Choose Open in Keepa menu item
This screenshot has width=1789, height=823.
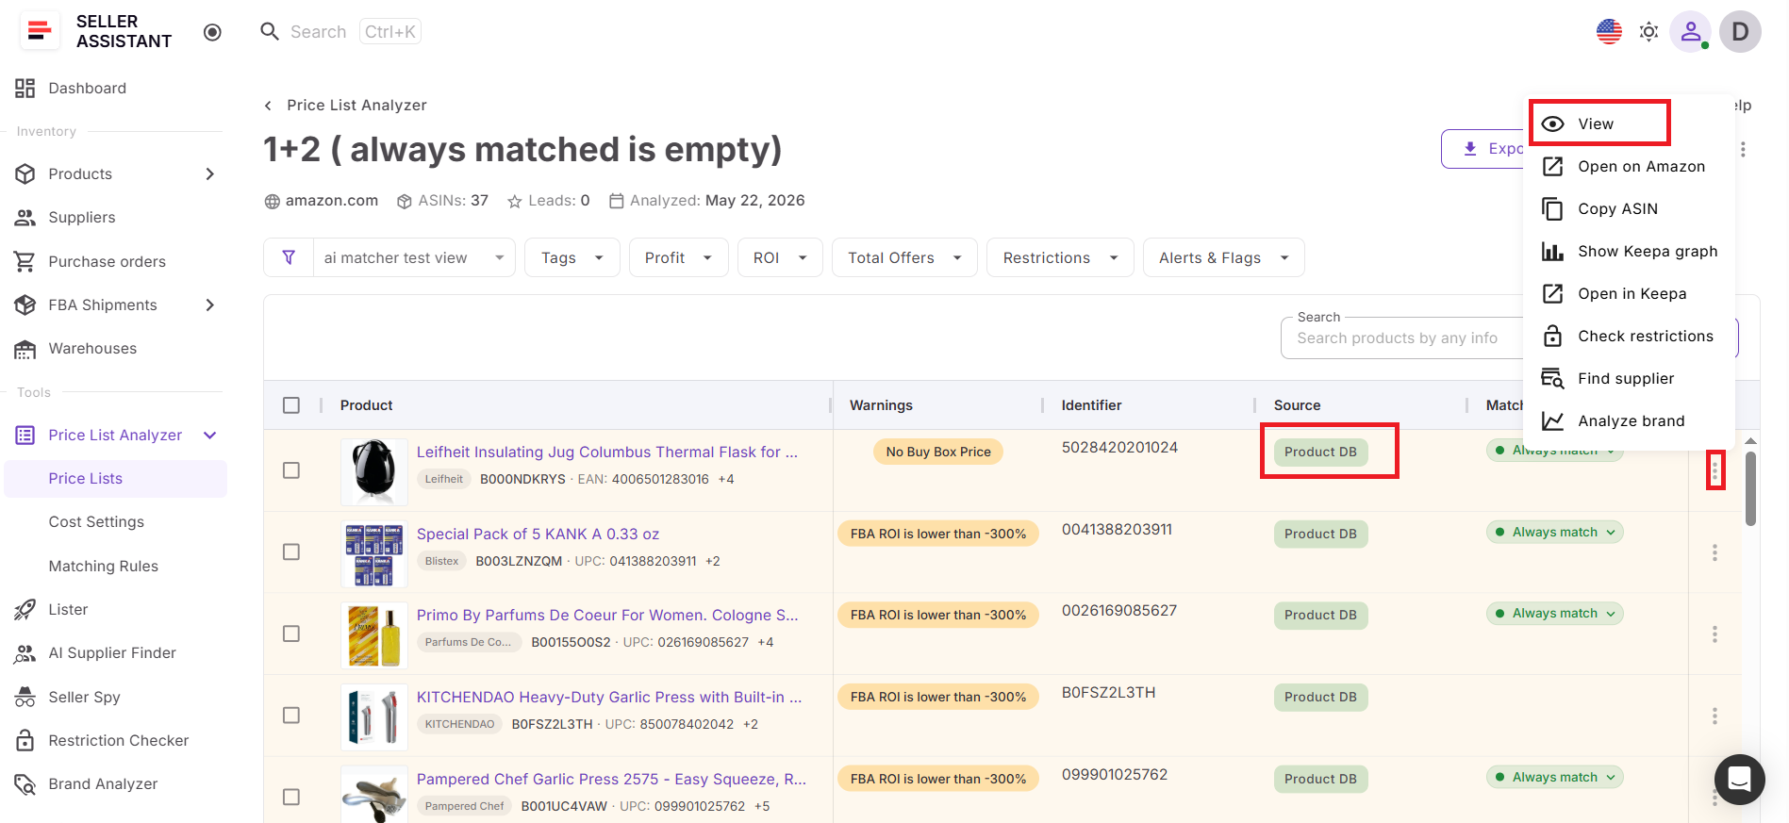tap(1629, 293)
